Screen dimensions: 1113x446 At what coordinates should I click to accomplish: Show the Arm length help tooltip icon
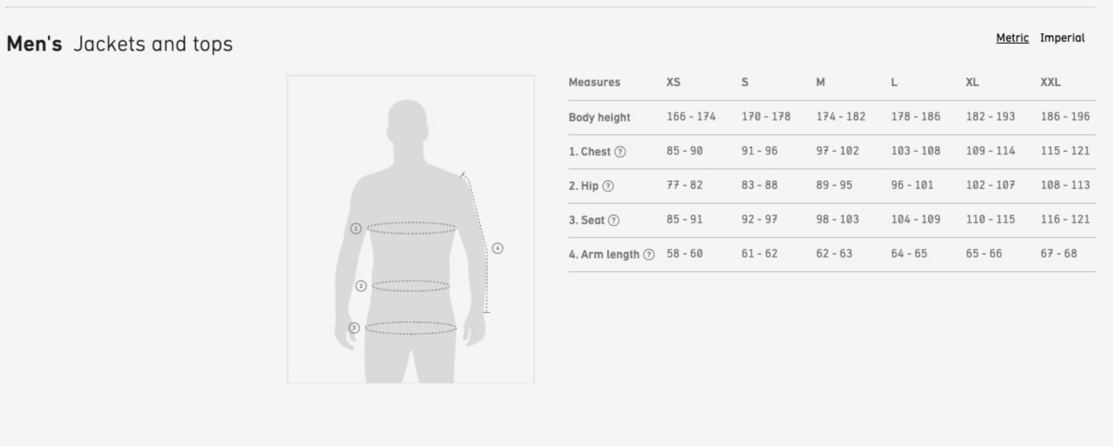pos(649,254)
